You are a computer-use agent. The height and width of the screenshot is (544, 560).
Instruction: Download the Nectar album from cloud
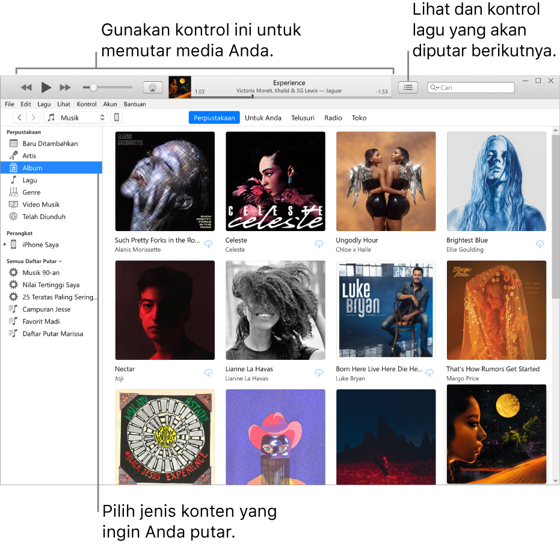pyautogui.click(x=208, y=372)
